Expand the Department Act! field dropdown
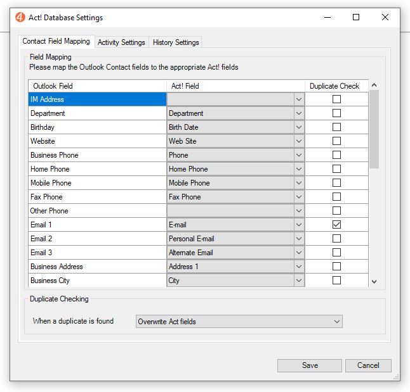The height and width of the screenshot is (392, 410). (298, 113)
